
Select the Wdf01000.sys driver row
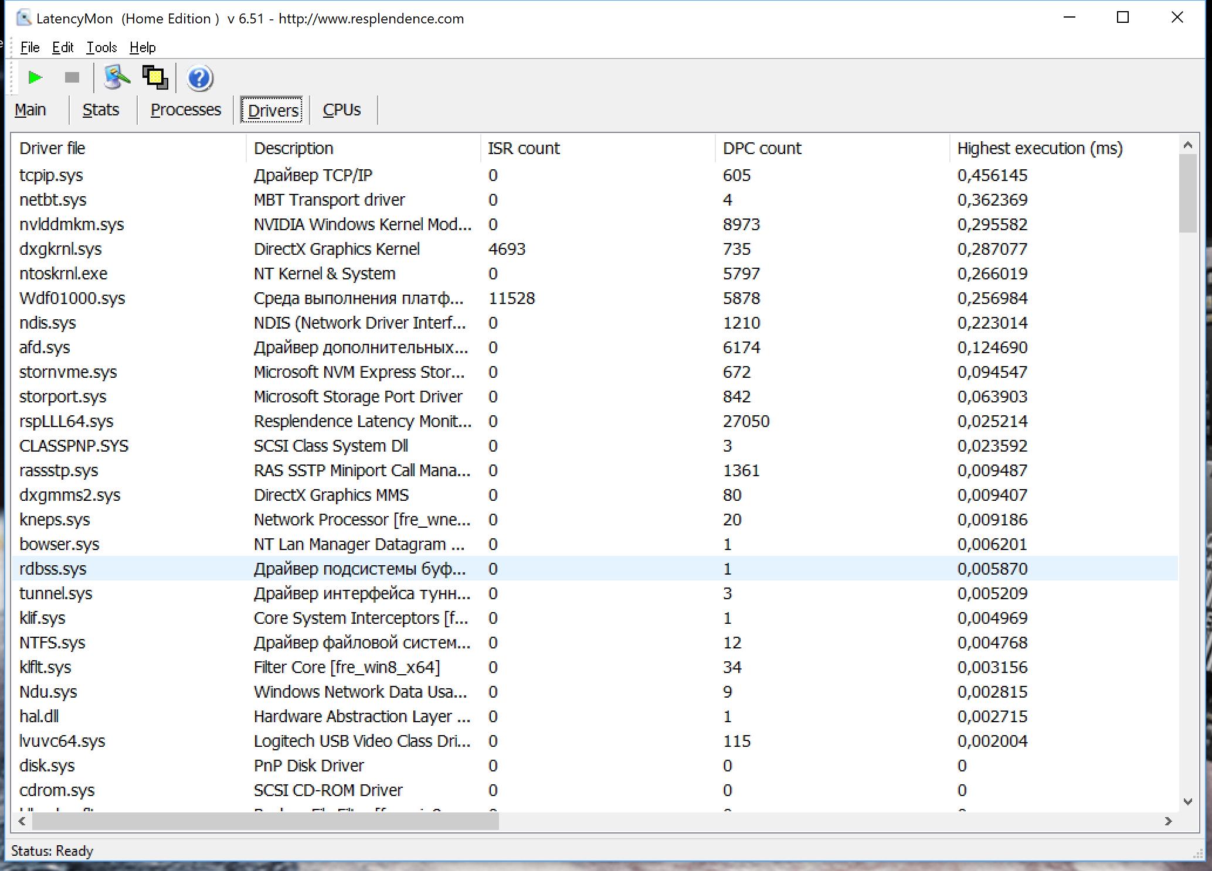click(72, 298)
